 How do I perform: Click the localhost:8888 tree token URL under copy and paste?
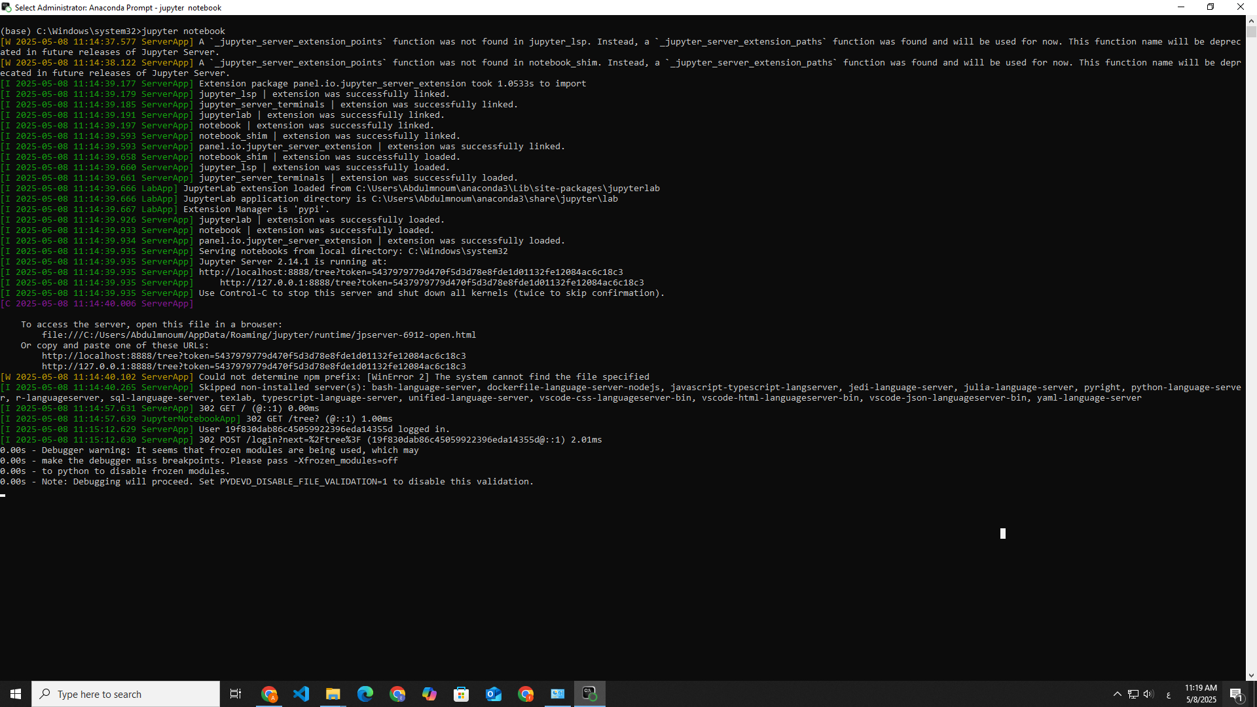point(254,356)
